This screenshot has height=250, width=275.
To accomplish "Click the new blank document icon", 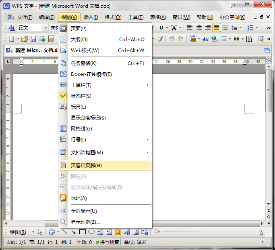I will point(12,39).
